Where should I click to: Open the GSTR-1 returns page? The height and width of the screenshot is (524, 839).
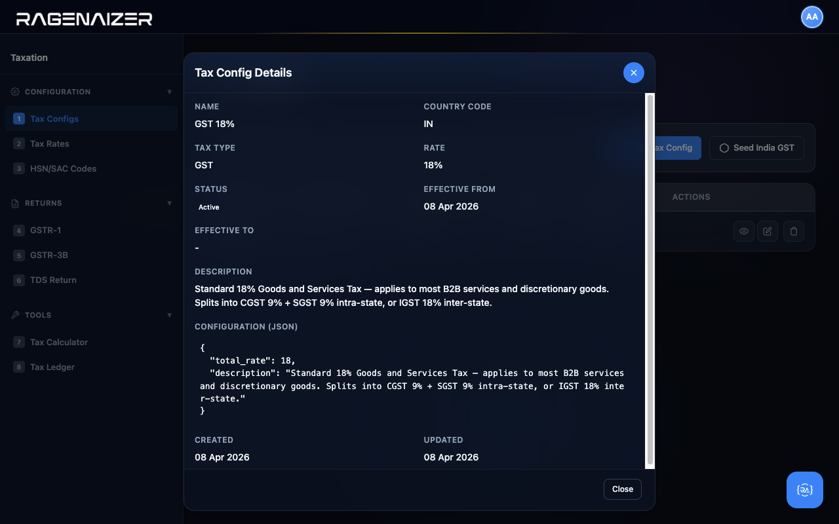coord(92,230)
